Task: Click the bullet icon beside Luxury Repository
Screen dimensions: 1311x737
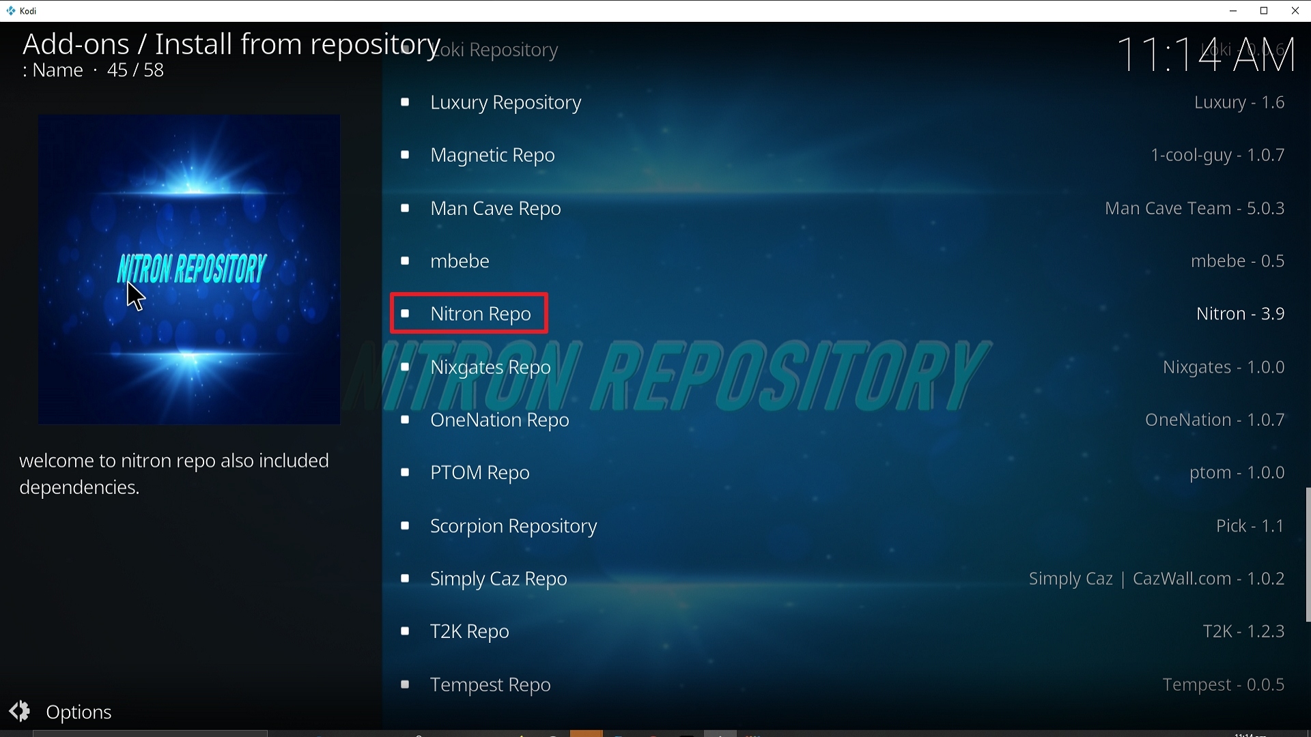Action: [x=405, y=102]
